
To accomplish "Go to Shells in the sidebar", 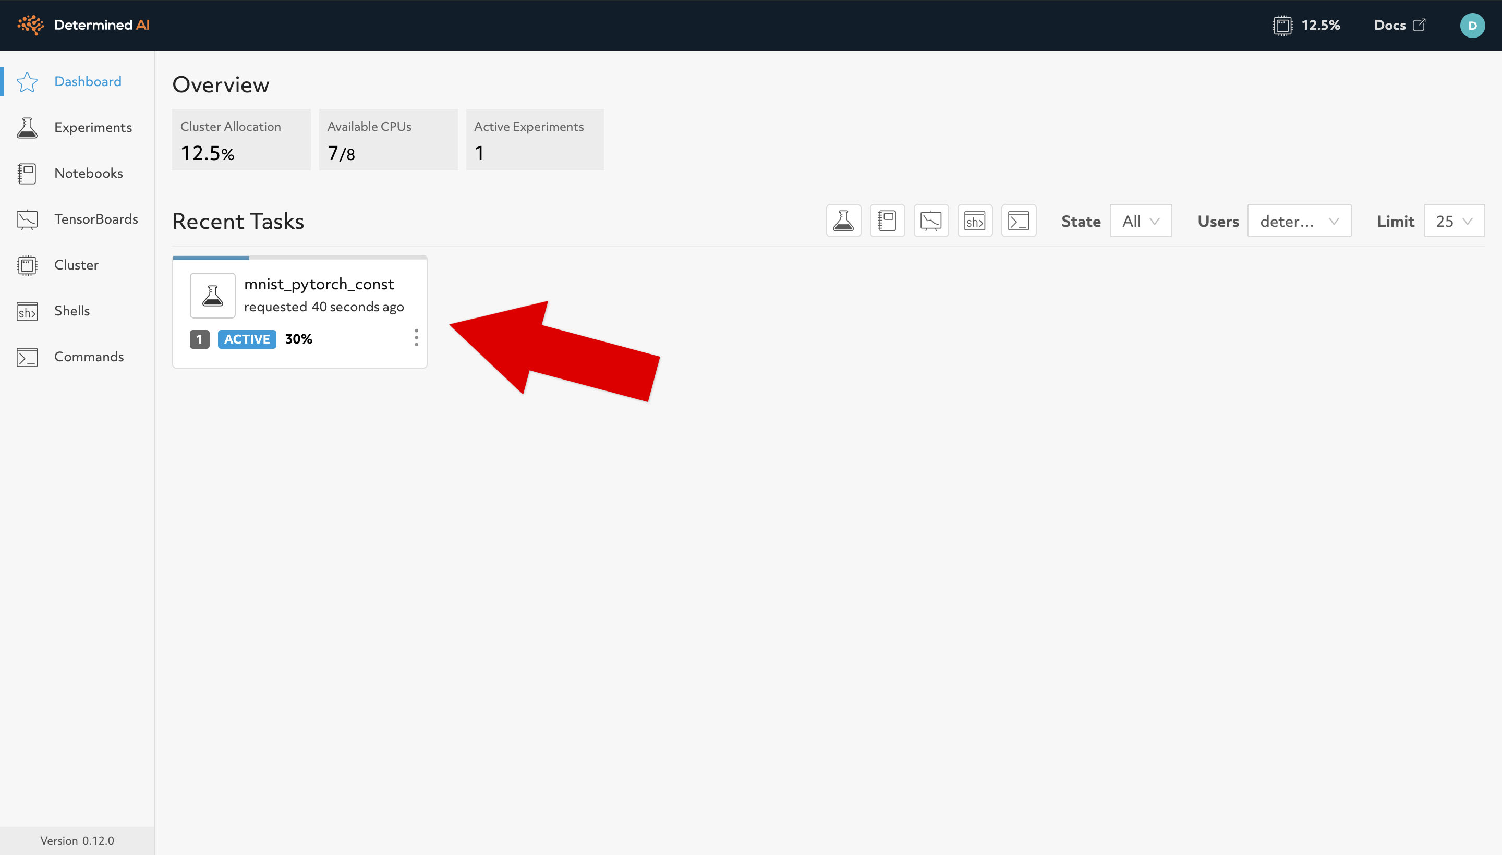I will tap(71, 311).
